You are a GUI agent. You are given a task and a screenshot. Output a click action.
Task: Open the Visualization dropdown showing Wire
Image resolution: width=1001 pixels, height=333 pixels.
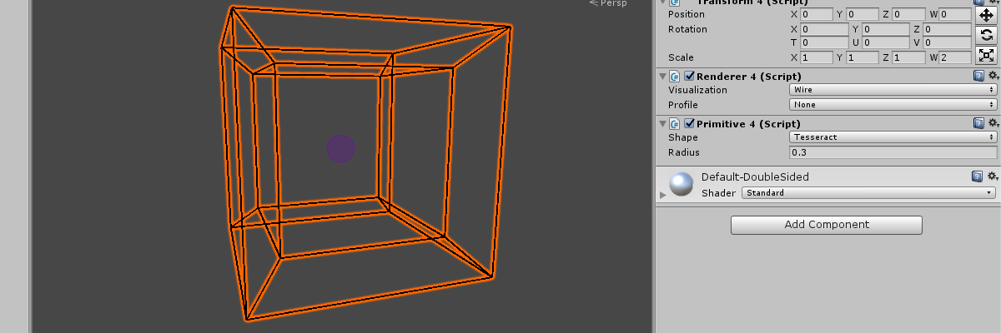pyautogui.click(x=893, y=90)
